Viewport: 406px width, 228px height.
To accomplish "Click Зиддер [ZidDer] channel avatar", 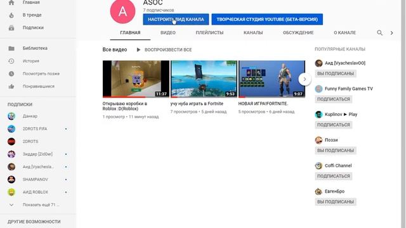I will click(x=11, y=154).
